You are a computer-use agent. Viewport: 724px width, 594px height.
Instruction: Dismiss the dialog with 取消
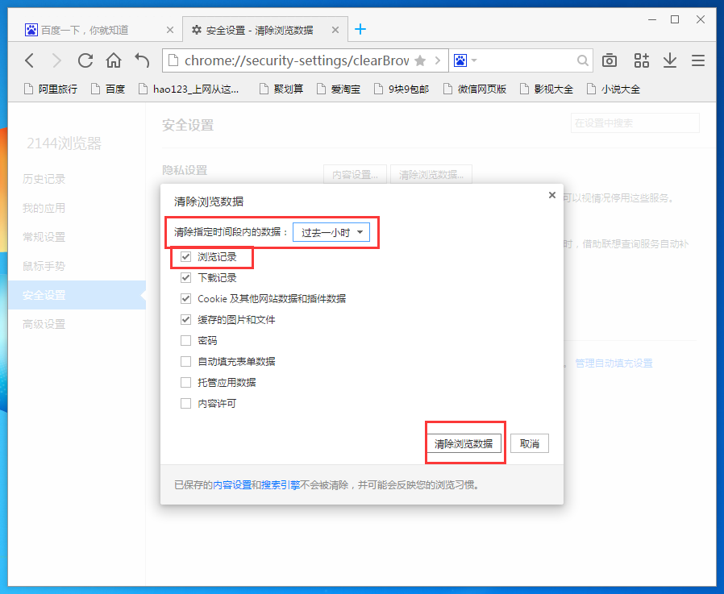pos(529,442)
